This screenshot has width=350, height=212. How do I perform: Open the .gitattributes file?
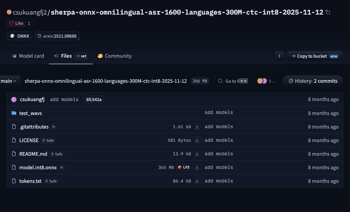click(x=34, y=127)
